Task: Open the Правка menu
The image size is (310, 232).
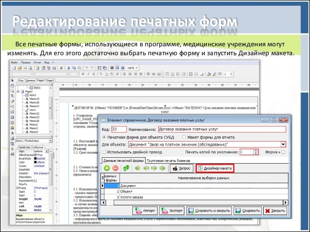Action: [26, 62]
